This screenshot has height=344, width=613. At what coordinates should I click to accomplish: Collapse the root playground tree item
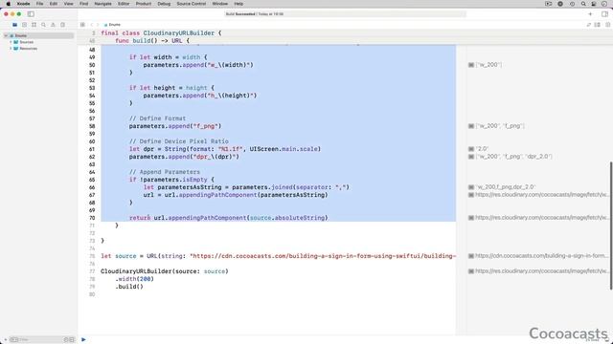tap(7, 35)
